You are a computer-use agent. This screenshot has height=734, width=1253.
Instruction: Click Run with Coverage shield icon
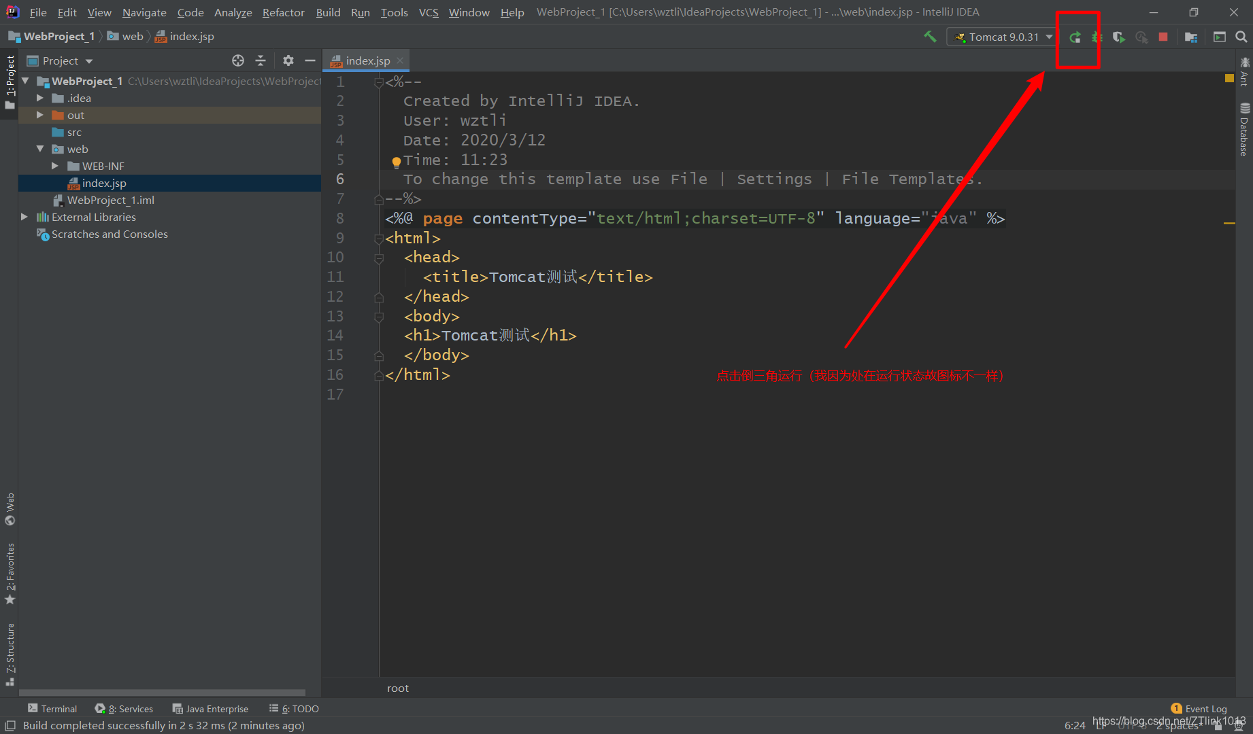tap(1118, 37)
